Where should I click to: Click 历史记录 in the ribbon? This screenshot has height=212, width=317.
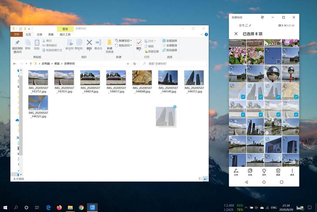153,51
